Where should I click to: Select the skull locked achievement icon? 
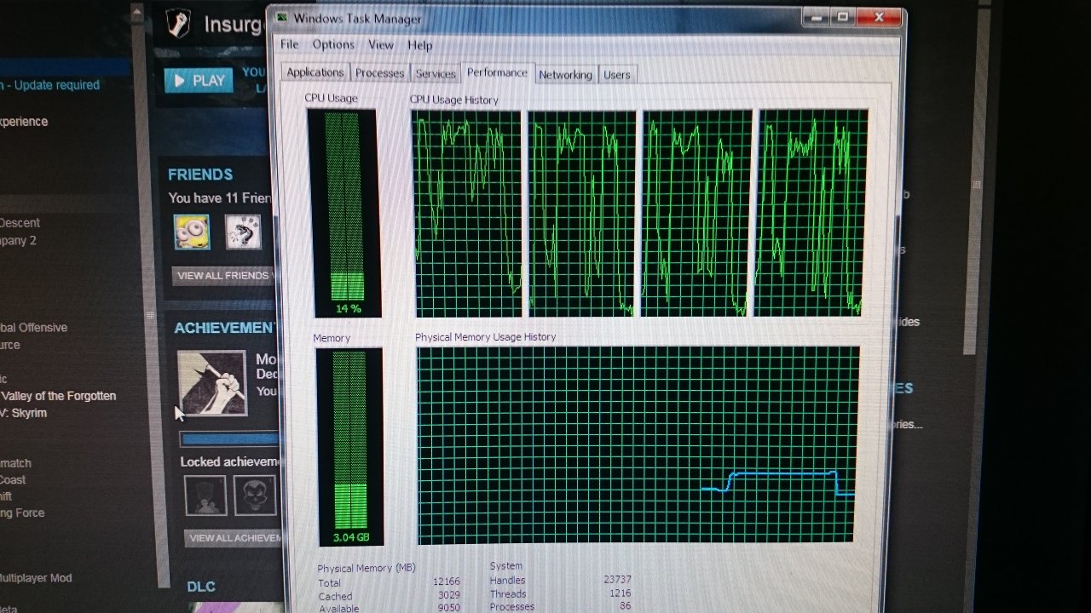tap(255, 496)
